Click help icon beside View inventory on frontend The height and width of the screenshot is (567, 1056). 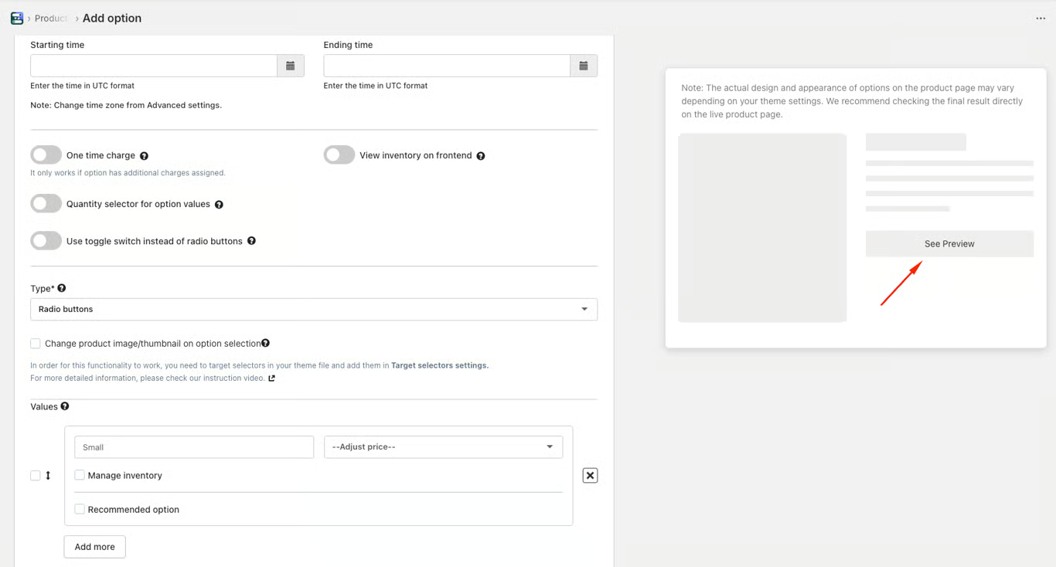[x=481, y=156]
